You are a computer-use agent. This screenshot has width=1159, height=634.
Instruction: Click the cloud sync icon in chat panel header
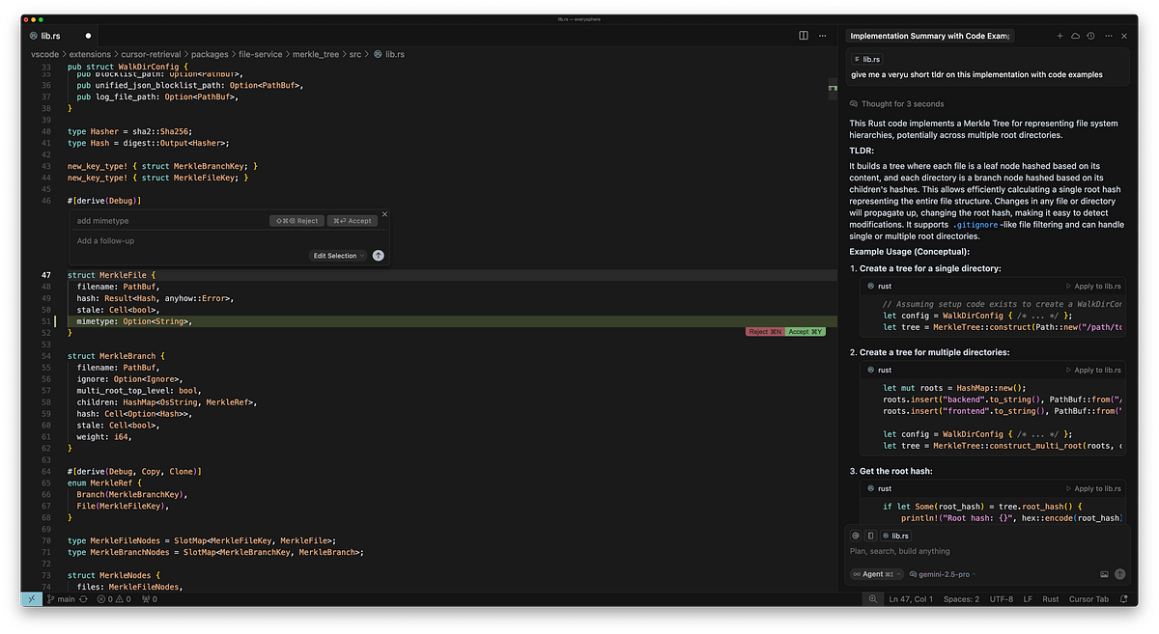tap(1075, 36)
